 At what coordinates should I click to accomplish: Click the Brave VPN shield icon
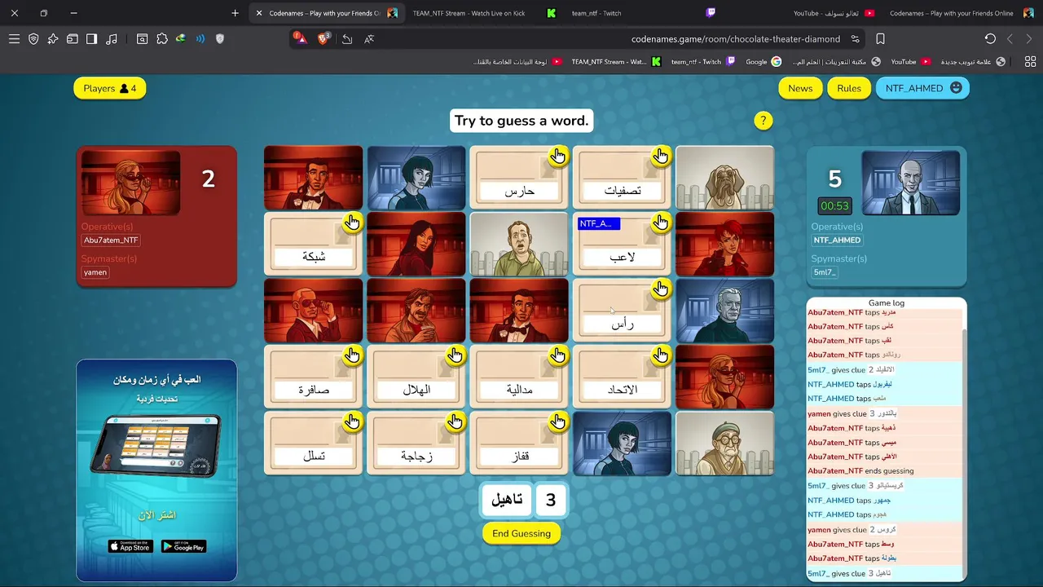coord(33,39)
